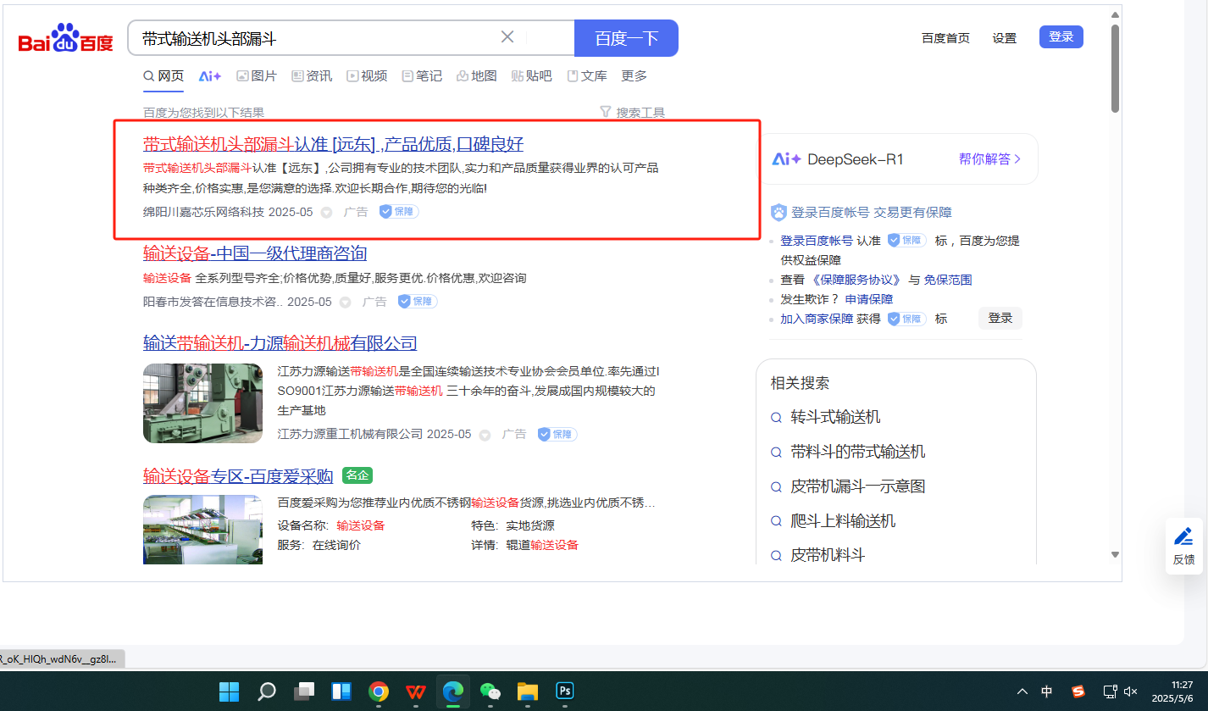Image resolution: width=1208 pixels, height=711 pixels.
Task: Open WeChat from the taskbar
Action: tap(490, 692)
